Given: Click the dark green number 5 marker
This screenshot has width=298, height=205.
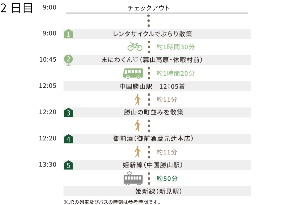Looking at the screenshot, I should (x=69, y=165).
